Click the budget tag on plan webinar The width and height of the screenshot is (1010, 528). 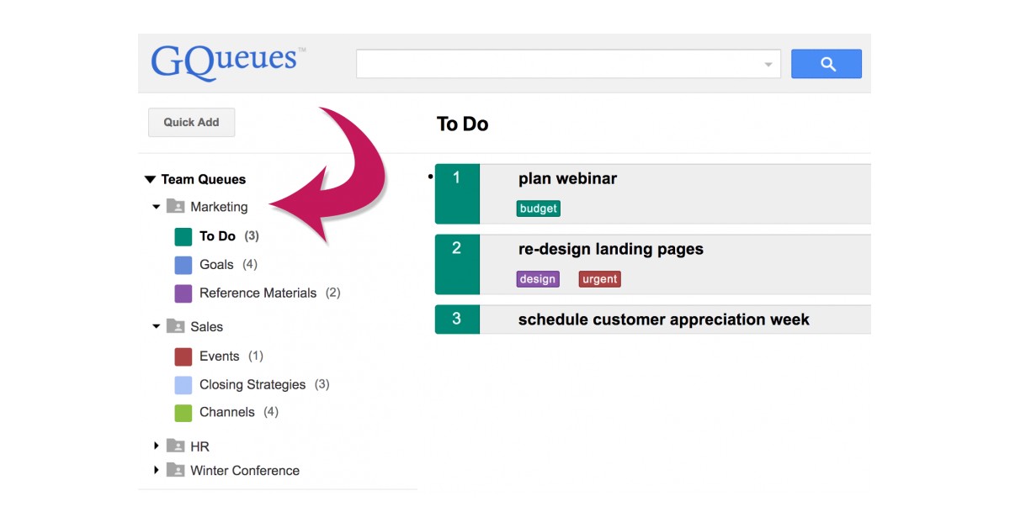538,209
